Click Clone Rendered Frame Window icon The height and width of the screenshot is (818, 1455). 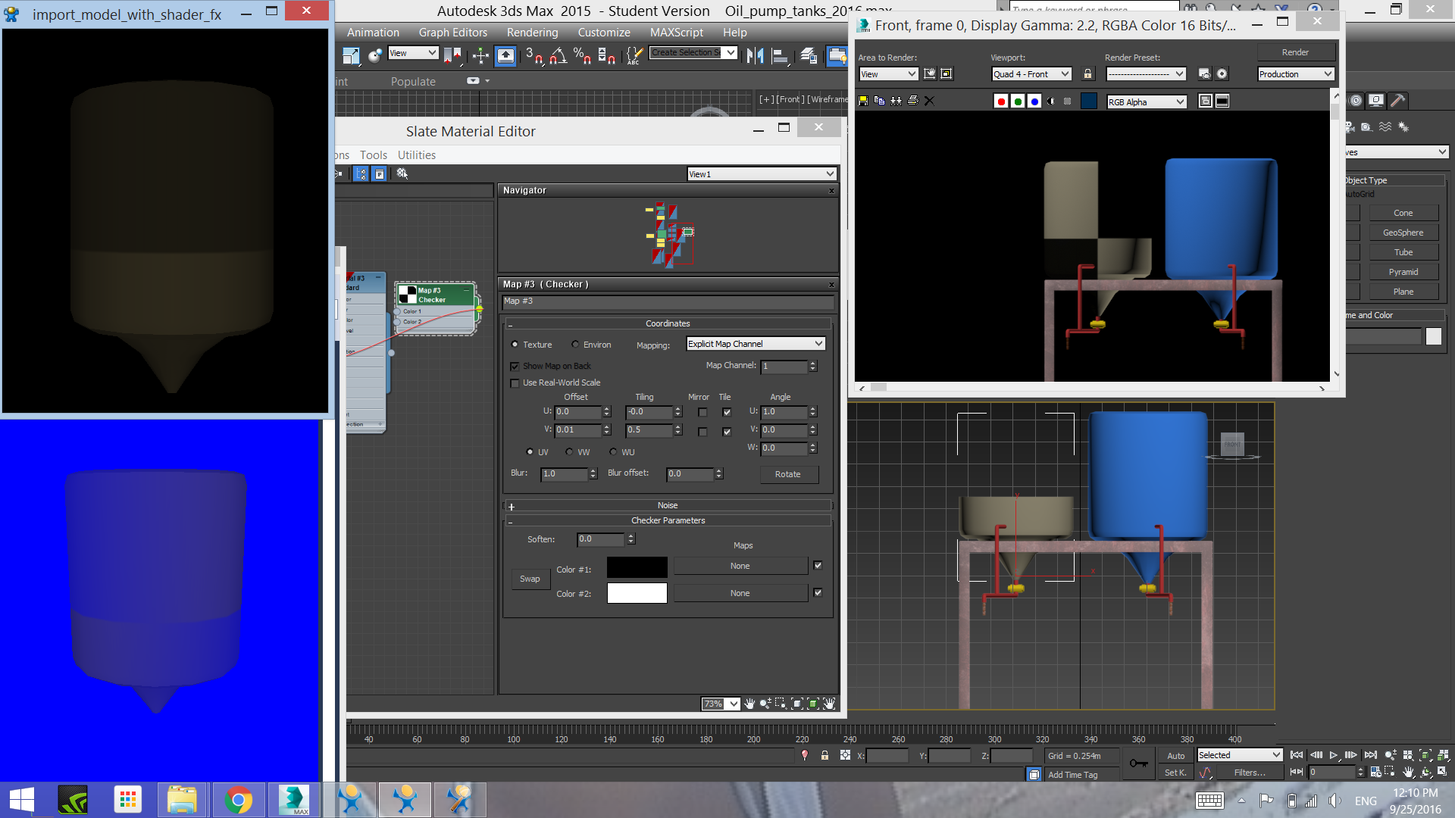896,101
